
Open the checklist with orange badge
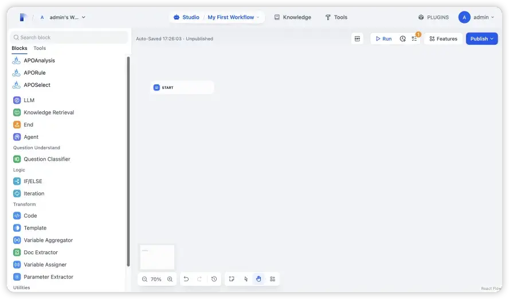(414, 38)
